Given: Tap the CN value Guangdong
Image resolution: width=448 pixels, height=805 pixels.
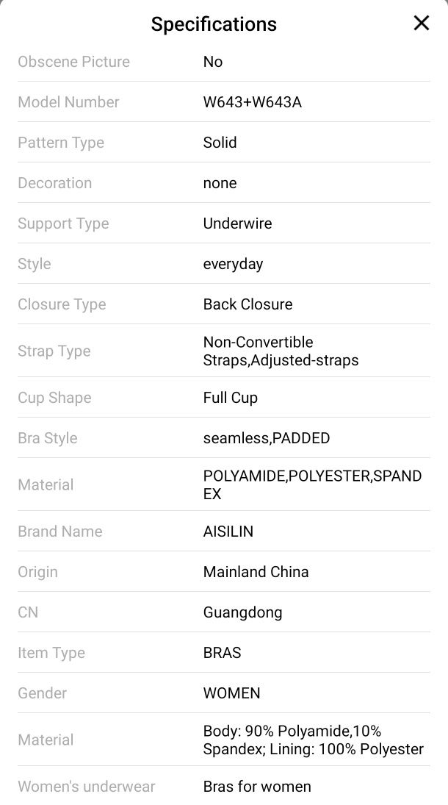Looking at the screenshot, I should click(x=243, y=612).
